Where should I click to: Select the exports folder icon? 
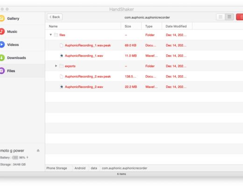(62, 66)
